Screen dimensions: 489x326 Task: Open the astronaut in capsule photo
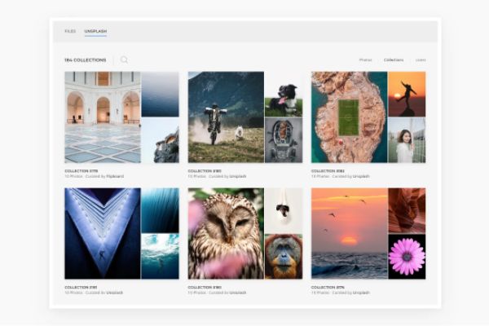click(284, 140)
